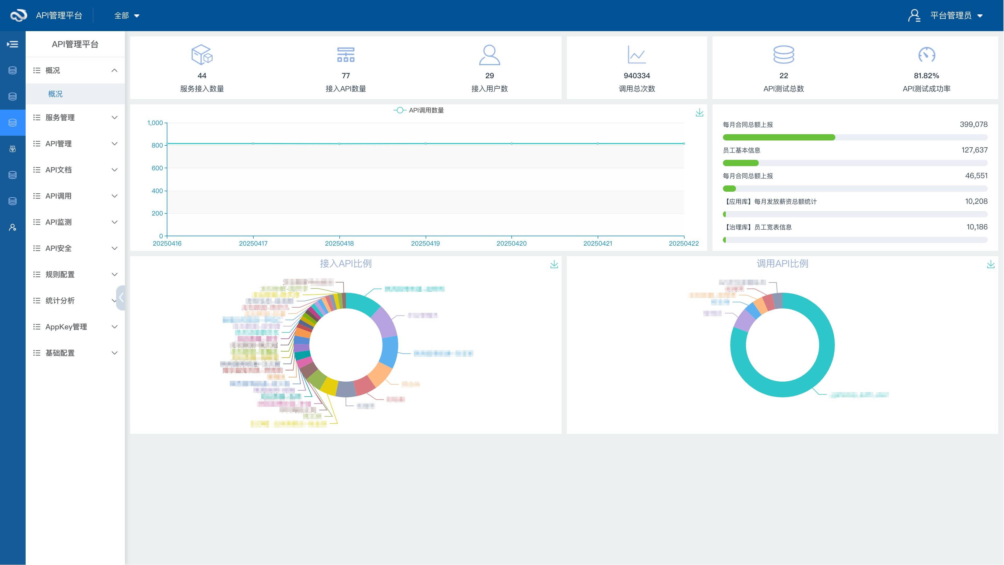Open the 平台管理员 user dropdown
The height and width of the screenshot is (565, 1004).
coord(956,16)
